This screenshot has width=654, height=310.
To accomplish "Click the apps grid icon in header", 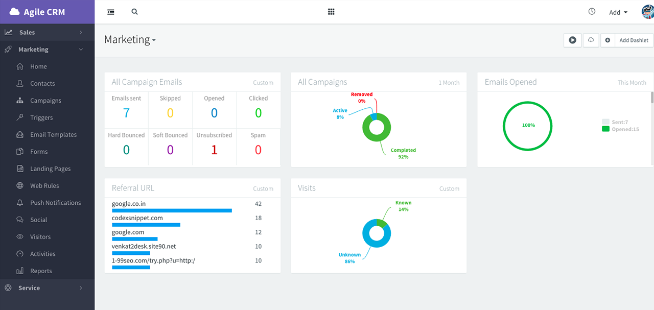I will point(331,11).
